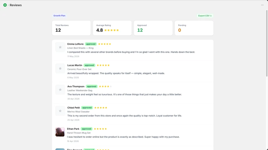Click product 'Ceramic Pour-Over Set'

pyautogui.click(x=79, y=69)
